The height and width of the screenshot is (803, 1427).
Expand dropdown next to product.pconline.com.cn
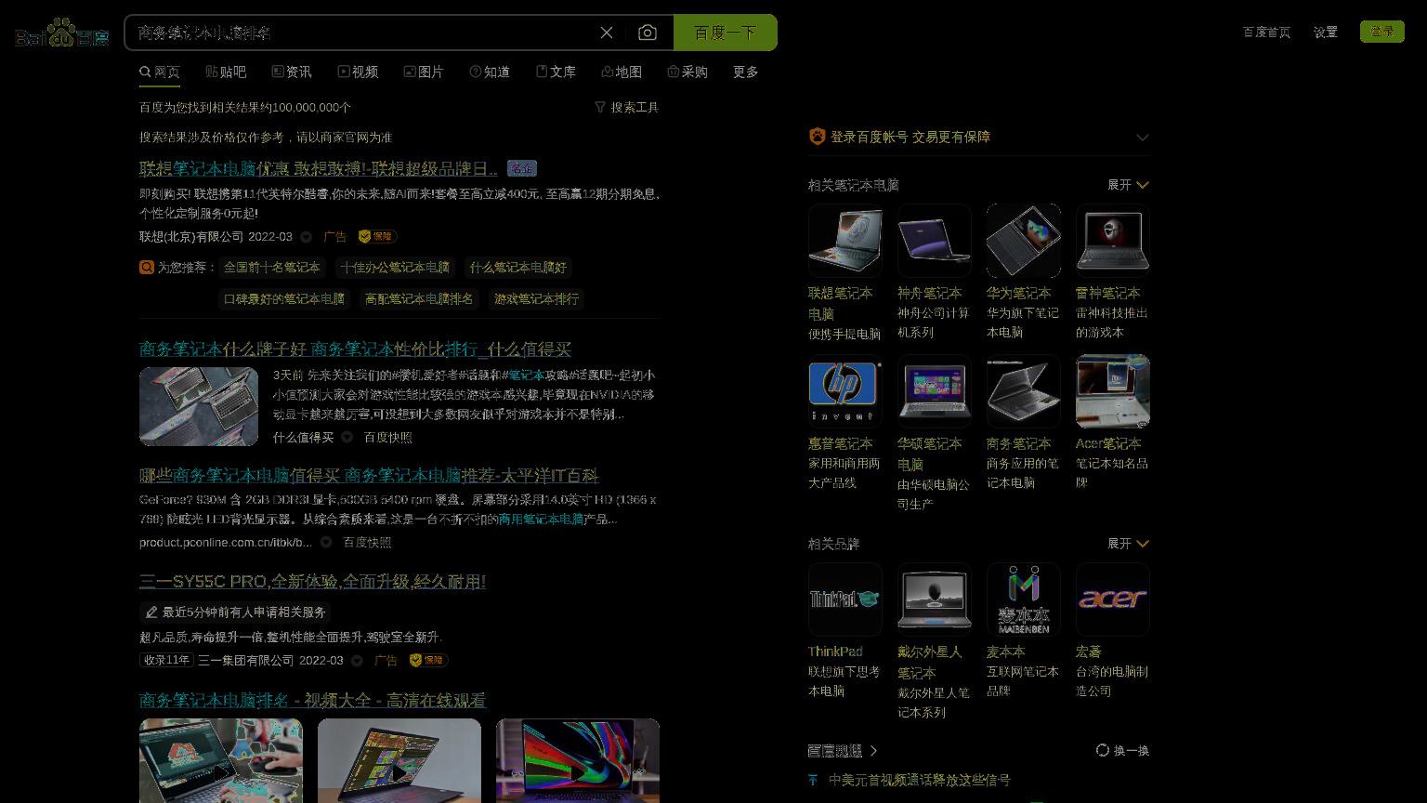[x=326, y=543]
